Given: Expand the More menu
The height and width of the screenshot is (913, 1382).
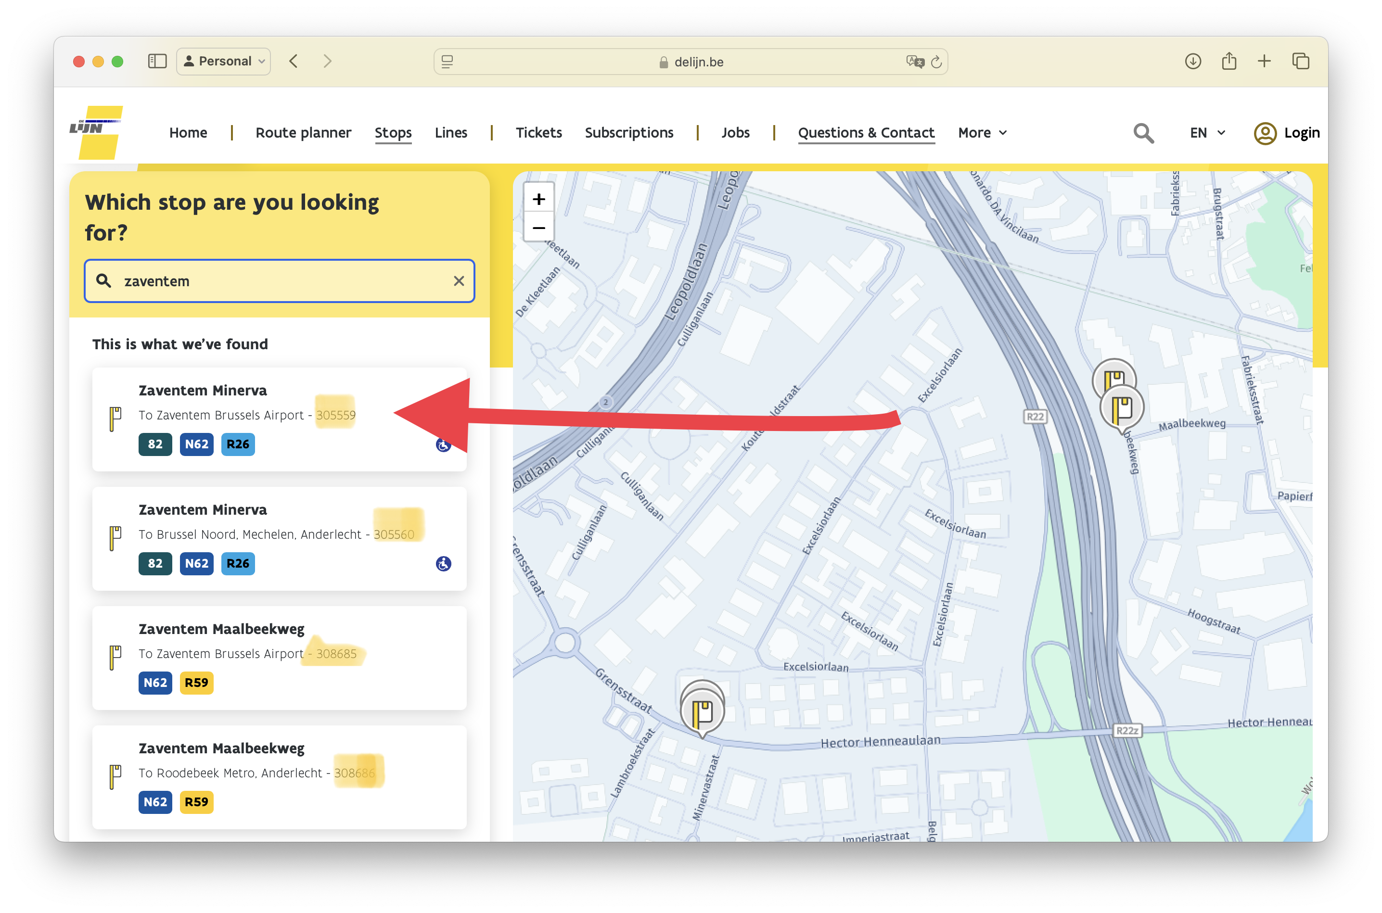Looking at the screenshot, I should pyautogui.click(x=982, y=133).
